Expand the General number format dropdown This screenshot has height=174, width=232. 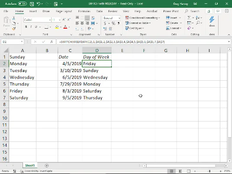119,18
